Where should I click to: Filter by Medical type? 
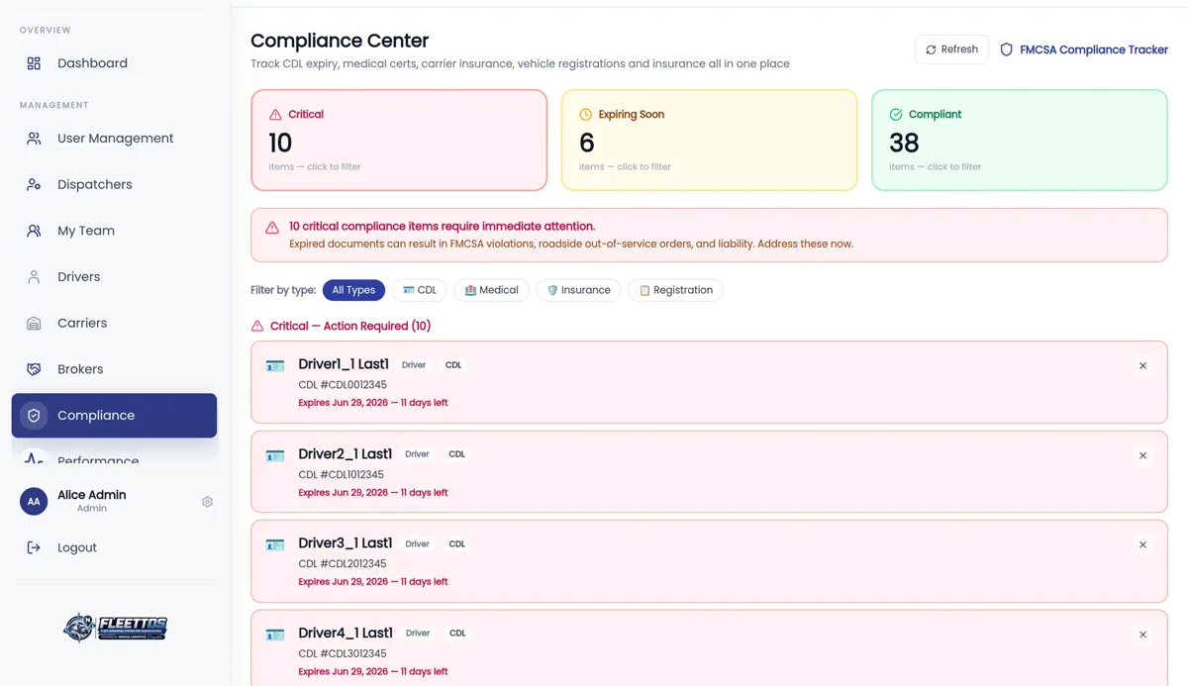point(491,290)
